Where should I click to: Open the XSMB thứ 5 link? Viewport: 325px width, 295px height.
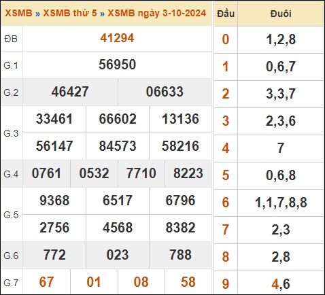[x=70, y=13]
